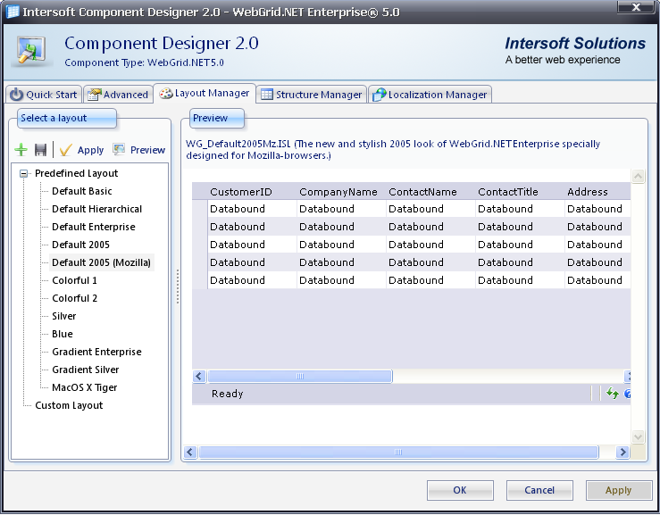The width and height of the screenshot is (660, 515).
Task: Select the Default 2005 layout
Action: [x=80, y=245]
